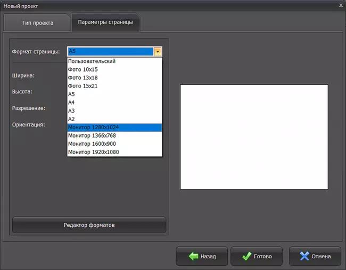Select Фото 10x15 from the list

click(x=114, y=69)
